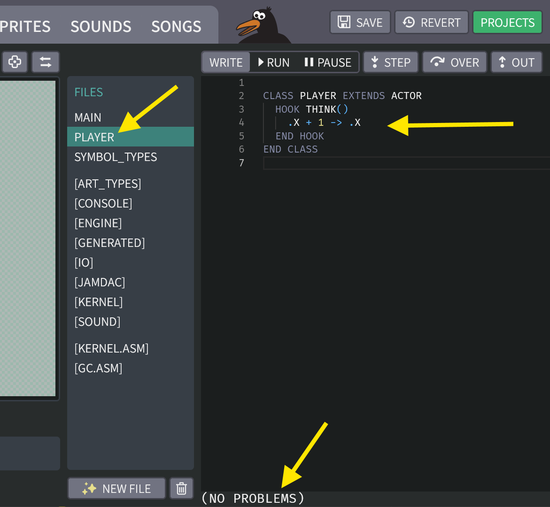Click the swap arrows icon button
The height and width of the screenshot is (507, 550).
(x=46, y=62)
